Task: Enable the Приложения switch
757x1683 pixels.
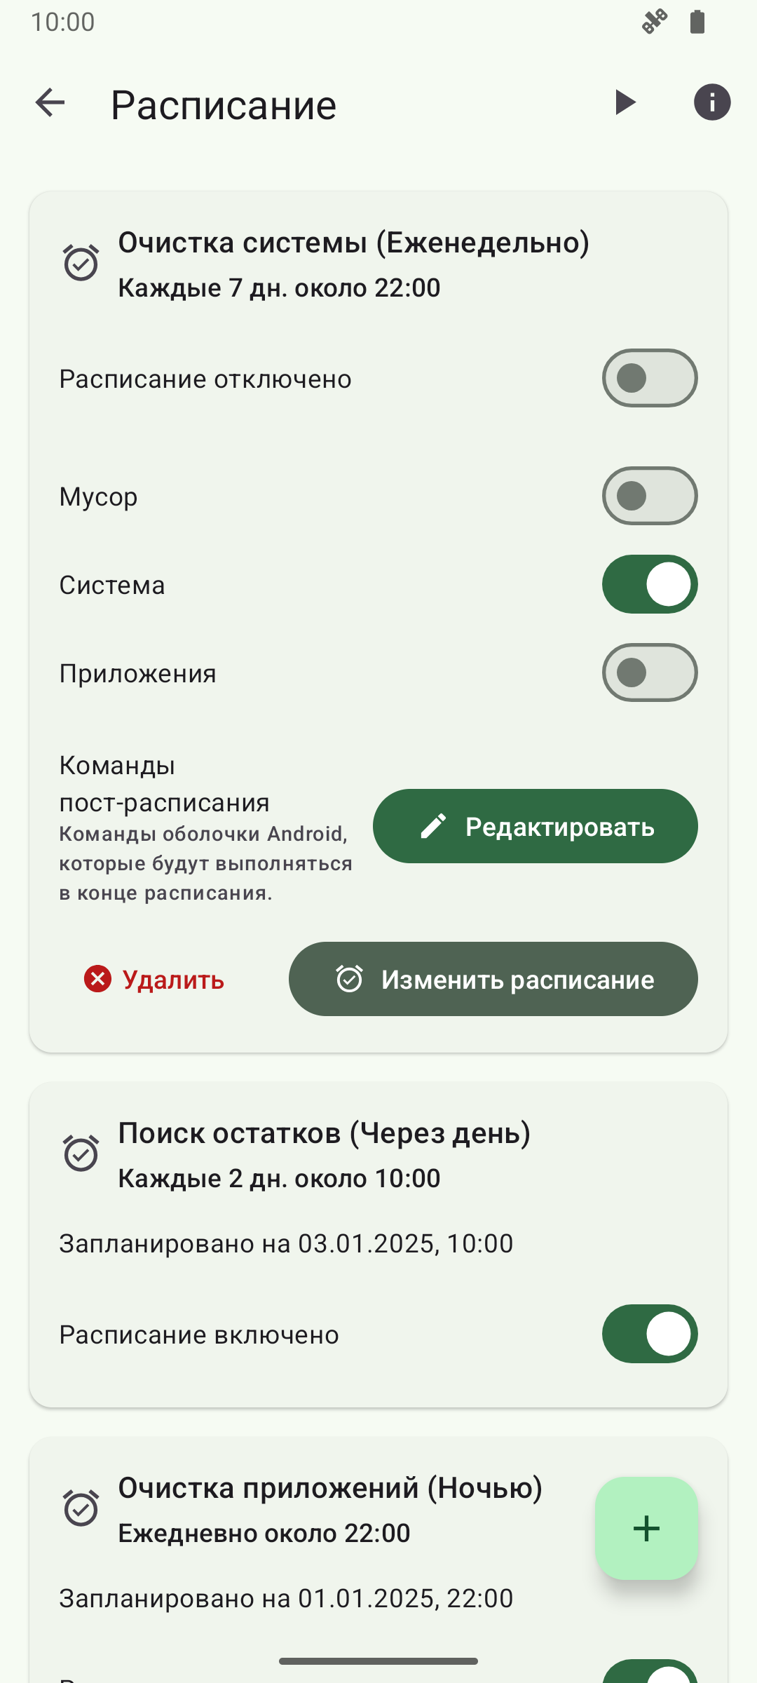Action: click(650, 672)
